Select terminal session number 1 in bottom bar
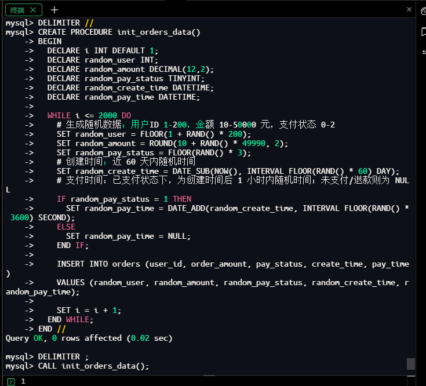The width and height of the screenshot is (426, 386). click(x=23, y=381)
